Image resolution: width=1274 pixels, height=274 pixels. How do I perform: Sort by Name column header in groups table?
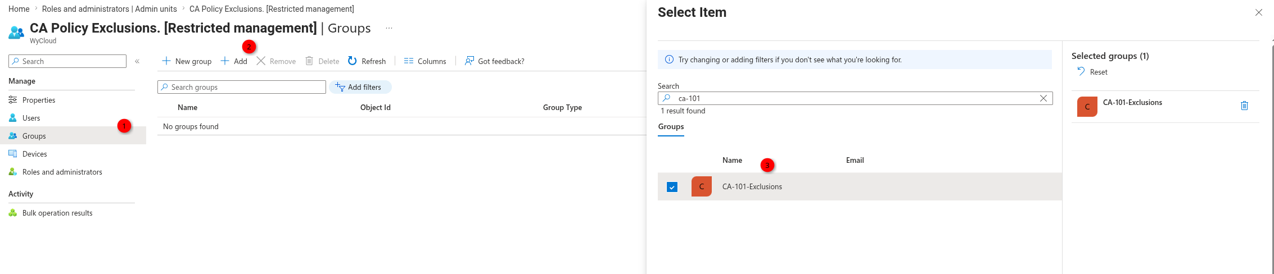tap(188, 107)
